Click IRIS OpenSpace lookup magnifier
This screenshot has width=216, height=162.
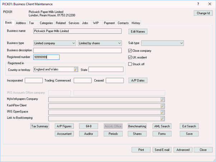(x=163, y=112)
